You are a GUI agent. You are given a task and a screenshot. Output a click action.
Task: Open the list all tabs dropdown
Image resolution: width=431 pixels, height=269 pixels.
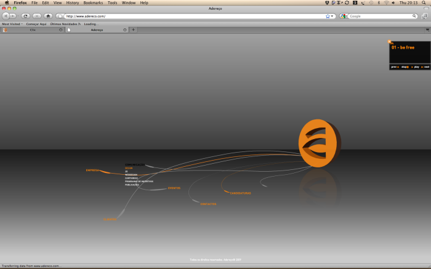(427, 30)
